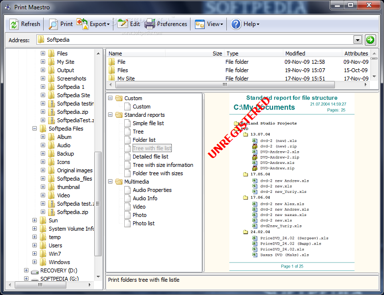Click the Print preview magnifier icon
This screenshot has width=384, height=295.
coord(53,24)
